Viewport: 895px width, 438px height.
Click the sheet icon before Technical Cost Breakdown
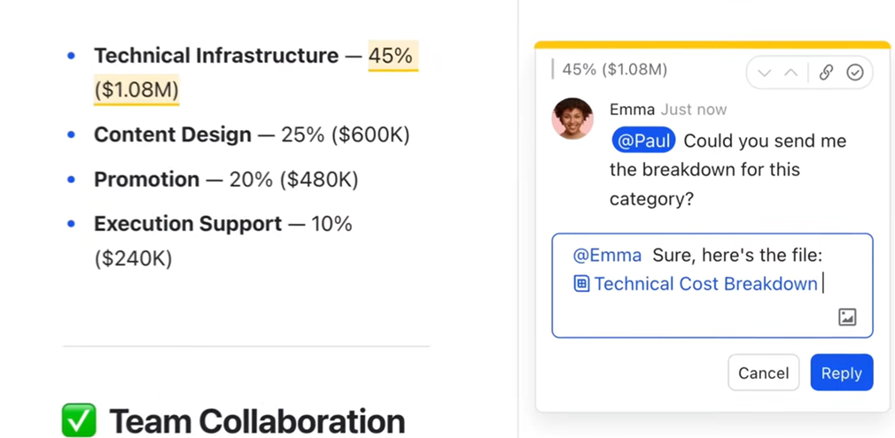tap(581, 284)
